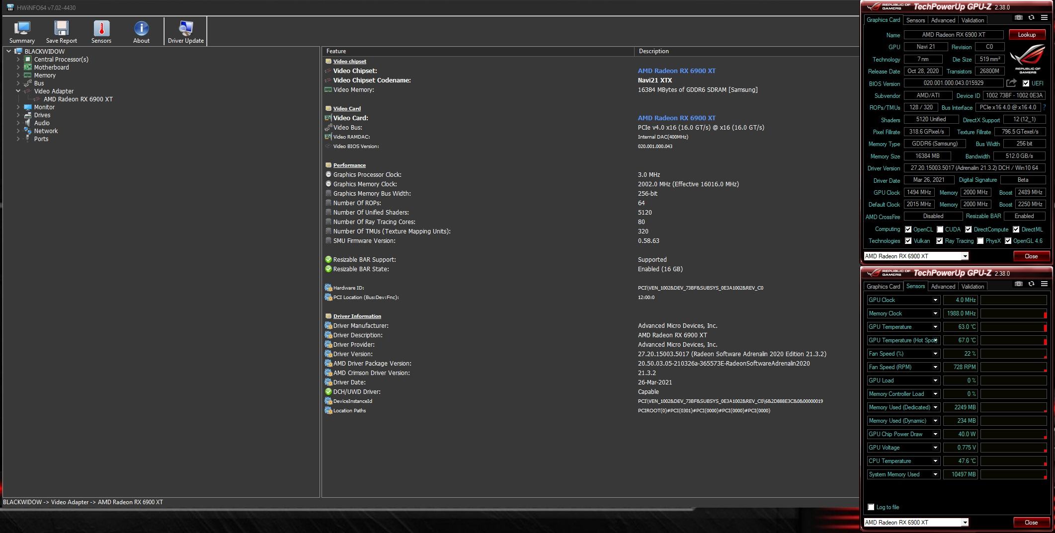Image resolution: width=1055 pixels, height=533 pixels.
Task: Switch to Sensors tab in upper GPU-Z
Action: click(x=915, y=20)
